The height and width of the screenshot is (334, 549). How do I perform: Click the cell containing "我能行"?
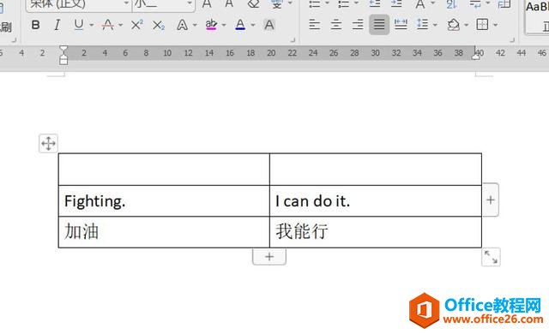376,232
